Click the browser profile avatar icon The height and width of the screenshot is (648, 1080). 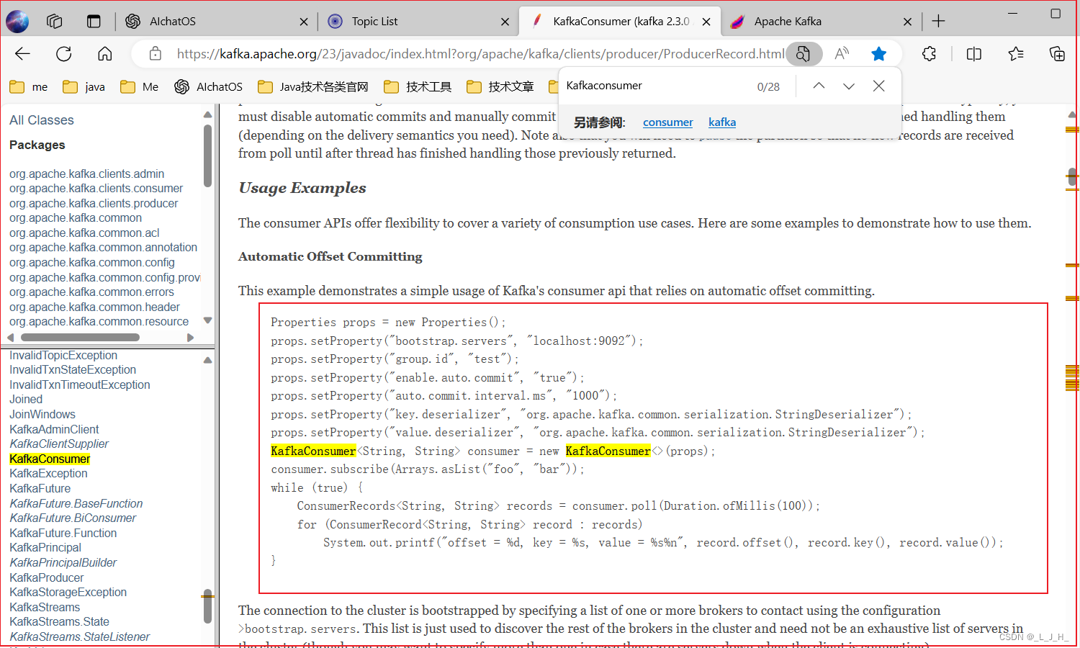pyautogui.click(x=17, y=22)
